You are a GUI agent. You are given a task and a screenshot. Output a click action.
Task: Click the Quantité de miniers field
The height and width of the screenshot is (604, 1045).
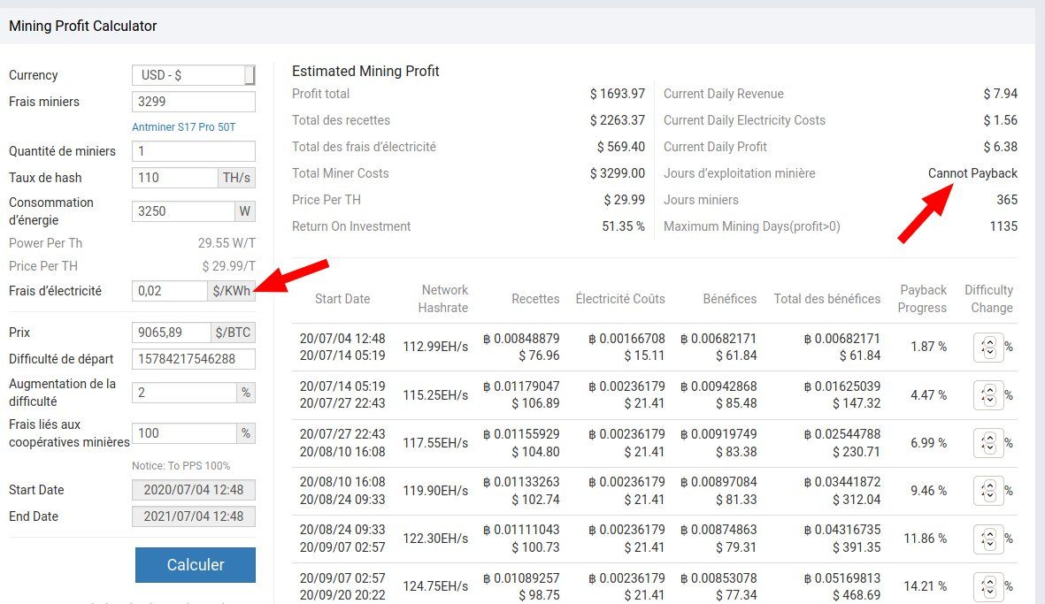(x=193, y=151)
